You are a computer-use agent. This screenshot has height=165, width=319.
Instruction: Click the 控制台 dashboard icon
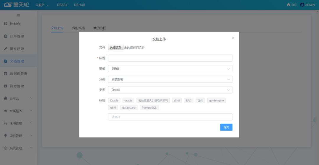5,24
